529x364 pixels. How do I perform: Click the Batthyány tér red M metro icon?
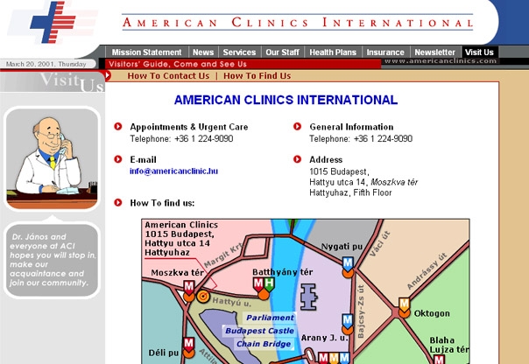pyautogui.click(x=258, y=284)
